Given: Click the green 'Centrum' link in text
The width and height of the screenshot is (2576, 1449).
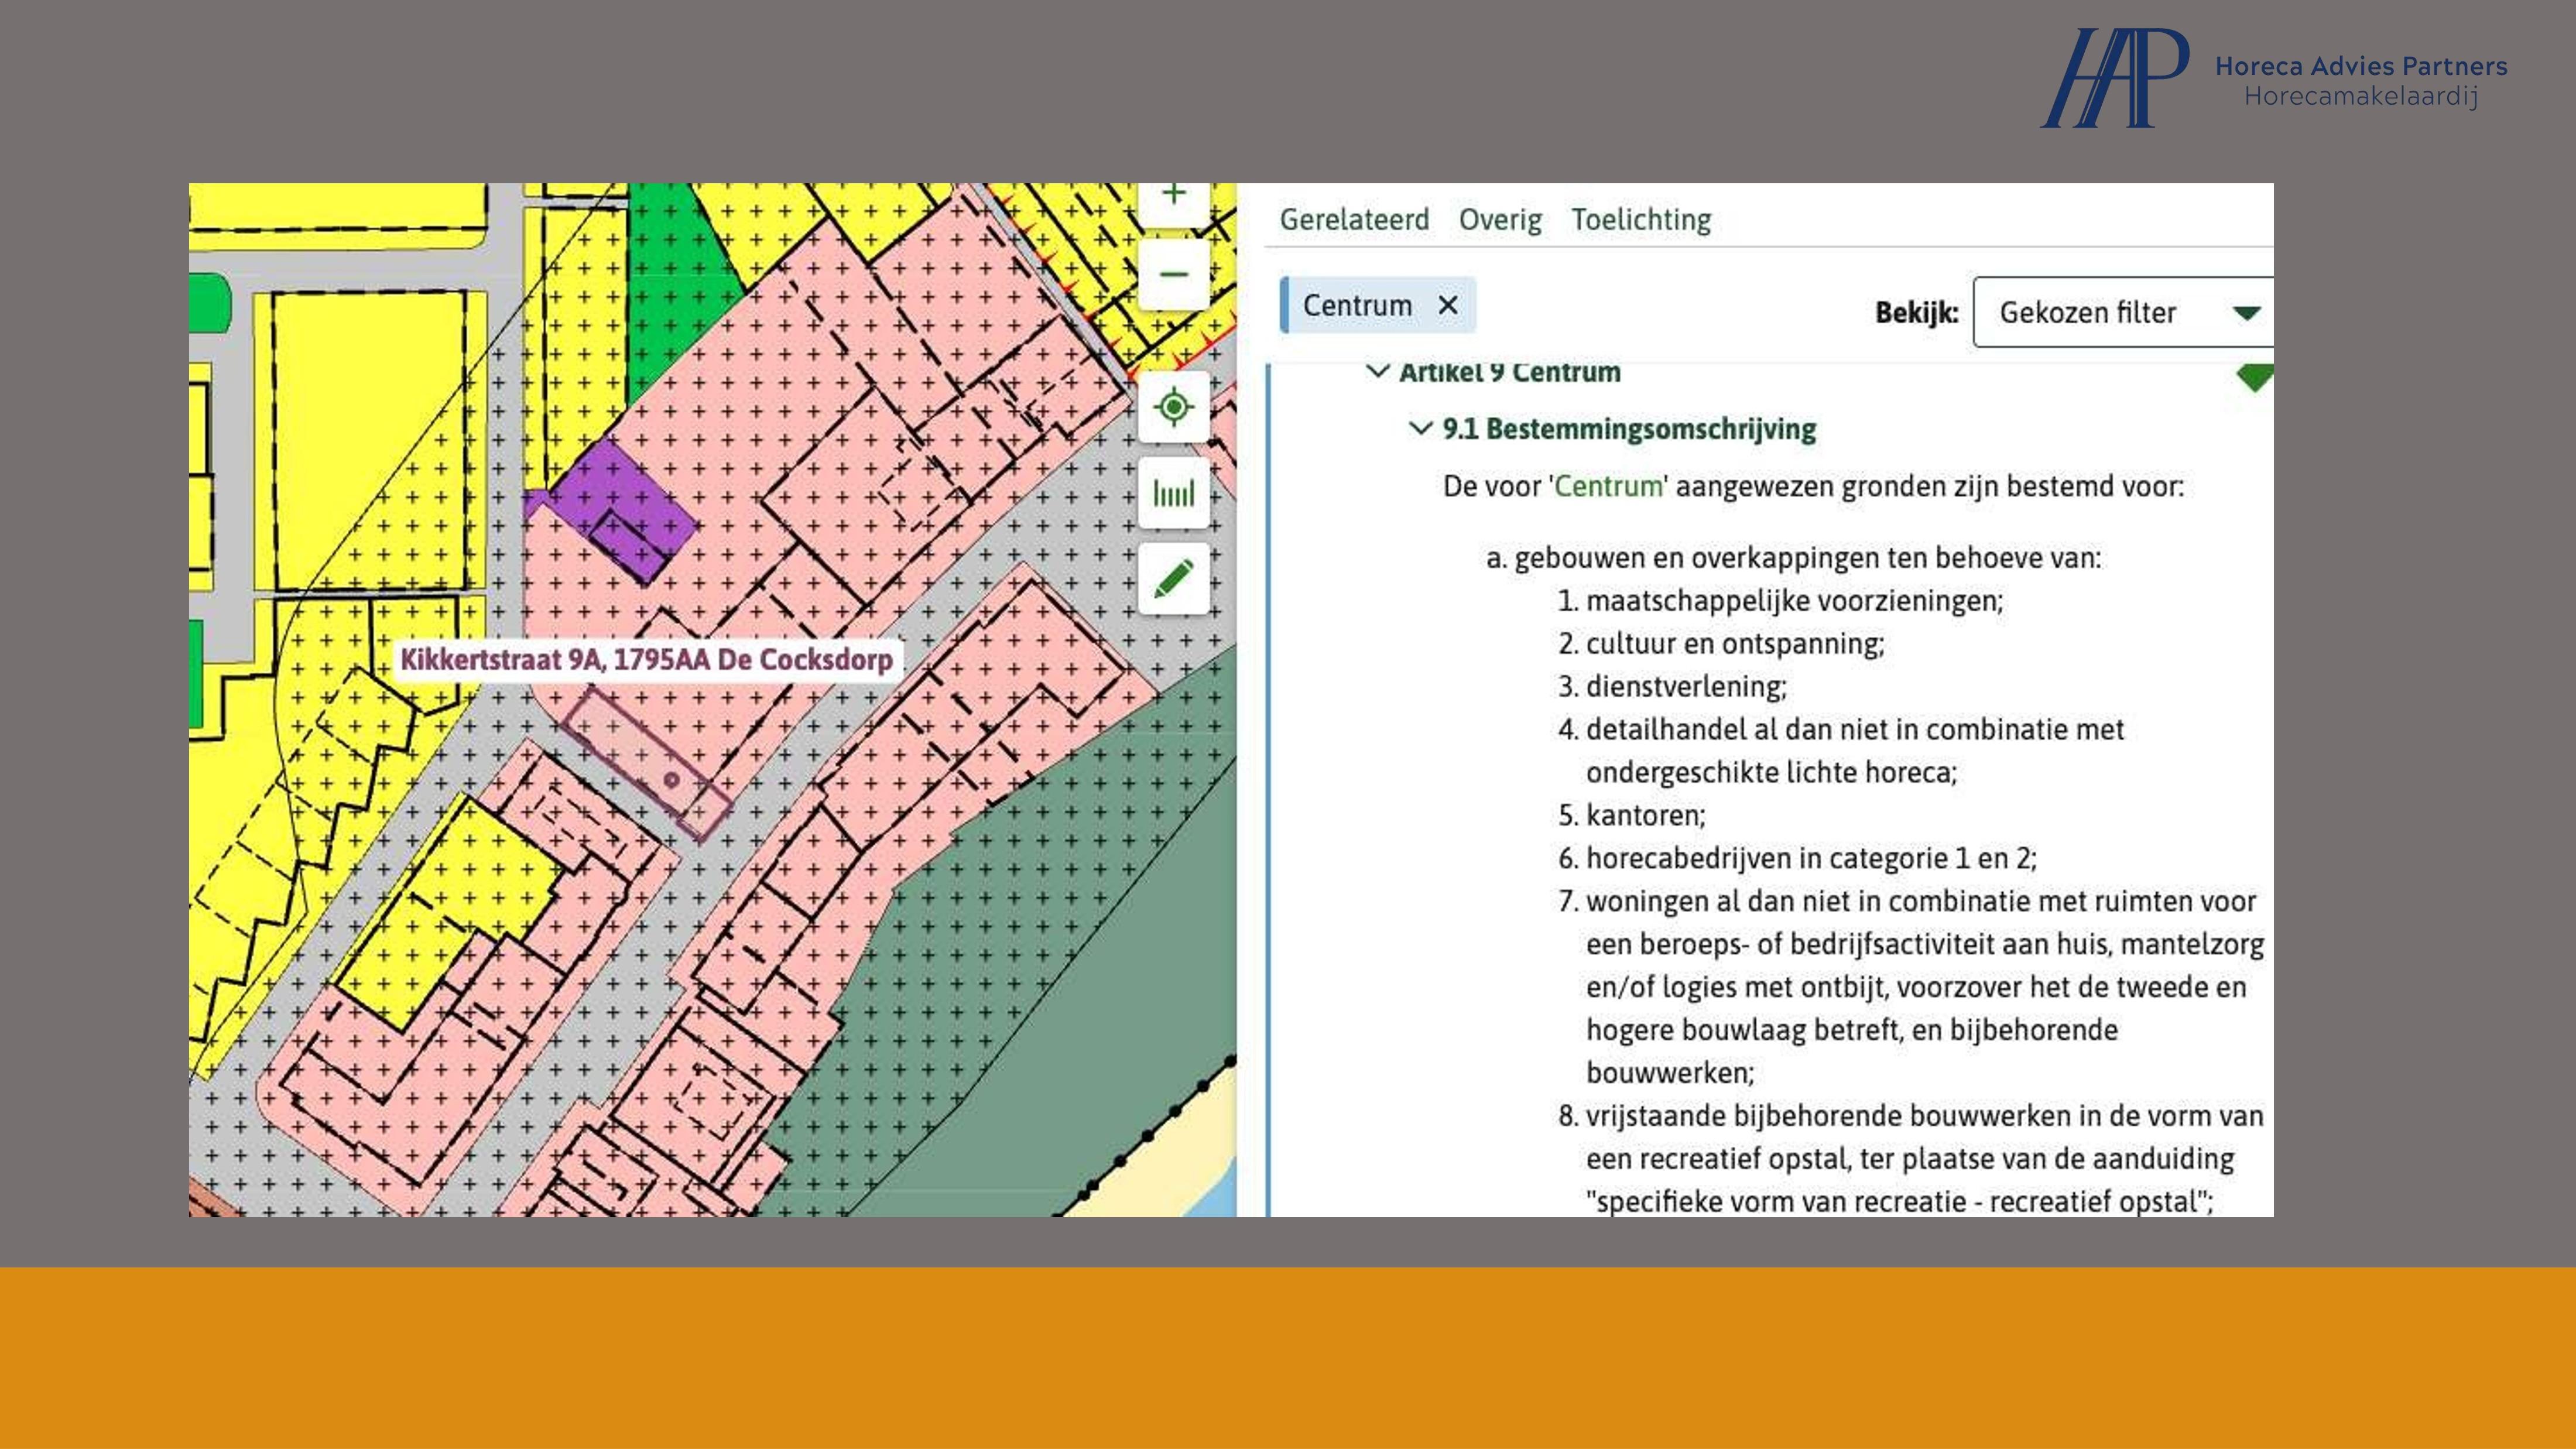Looking at the screenshot, I should (x=1608, y=487).
